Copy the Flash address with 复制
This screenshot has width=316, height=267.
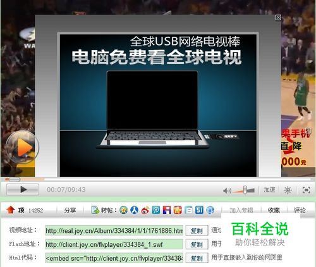pos(197,244)
